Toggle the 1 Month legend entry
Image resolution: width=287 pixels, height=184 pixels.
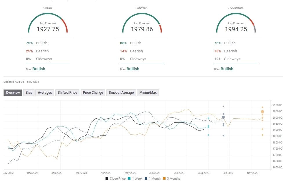154,179
